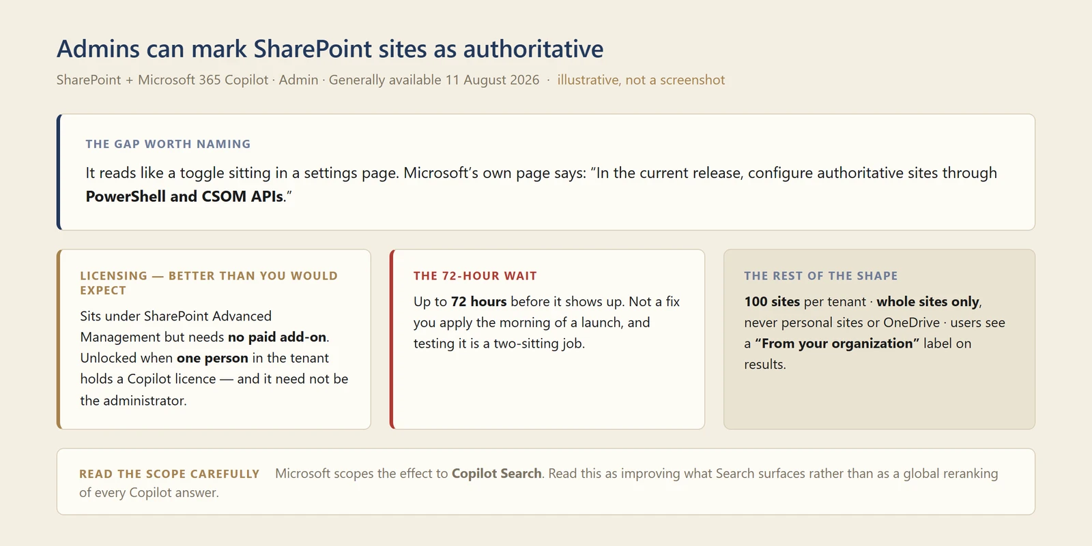1092x546 pixels.
Task: Click the 'READ THE SCOPE CAREFULLY' heading
Action: point(169,474)
